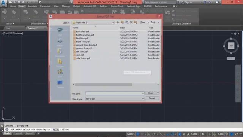This screenshot has width=243, height=137.
Task: Toggle the grid display in status bar
Action: pyautogui.click(x=138, y=134)
